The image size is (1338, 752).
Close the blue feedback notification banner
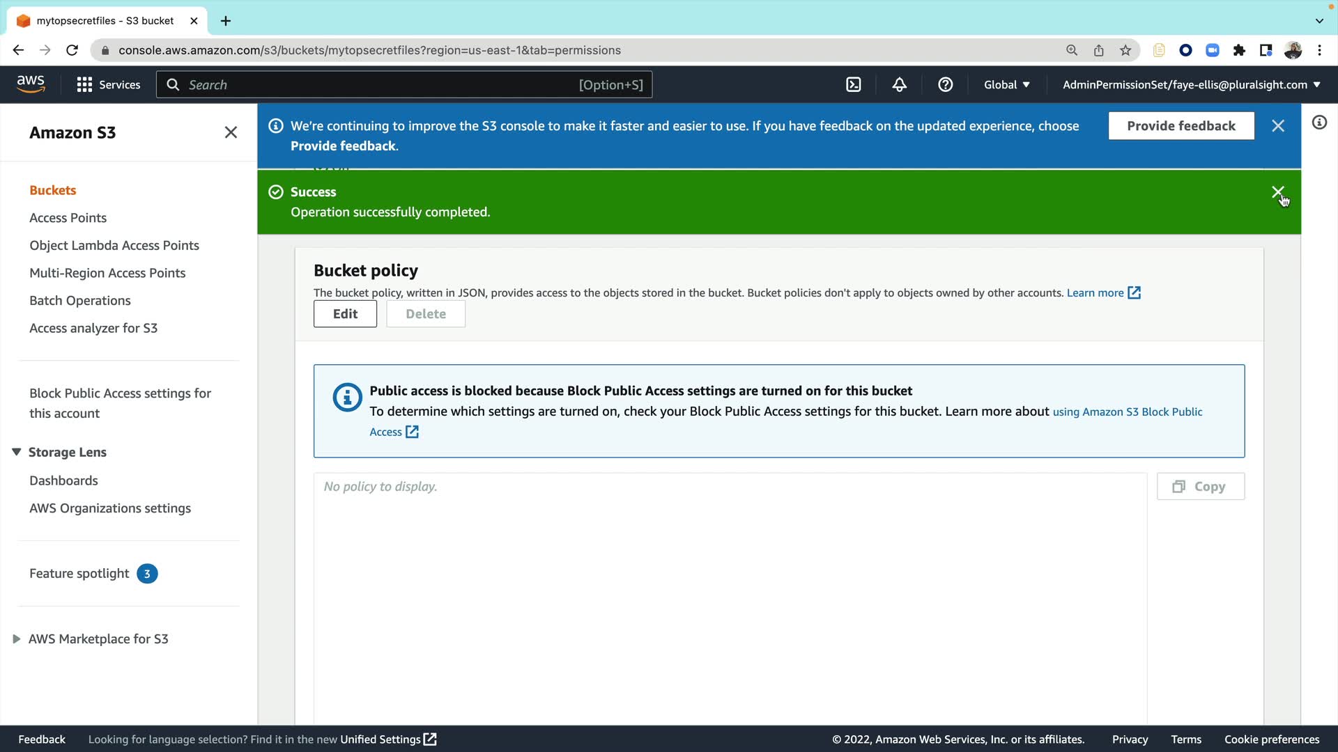(x=1277, y=126)
